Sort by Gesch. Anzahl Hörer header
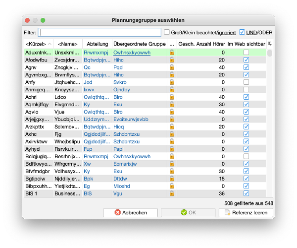Image resolution: width=297 pixels, height=248 pixels. click(201, 44)
